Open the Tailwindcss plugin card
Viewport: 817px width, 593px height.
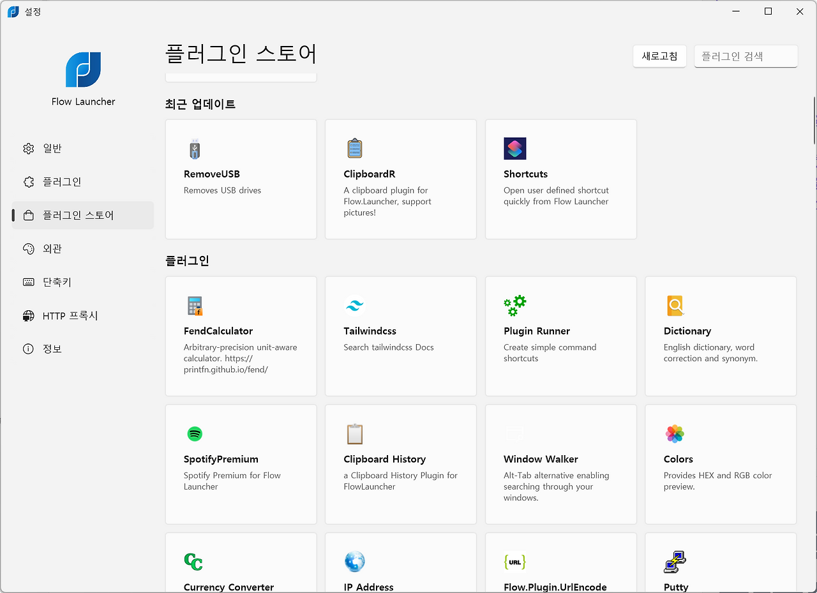pos(401,336)
